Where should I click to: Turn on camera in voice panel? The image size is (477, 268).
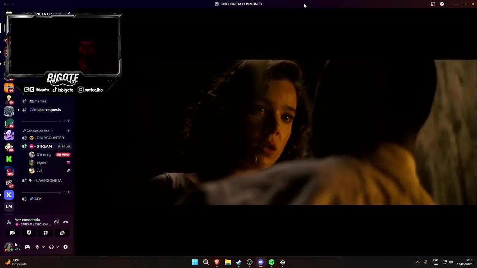point(12,233)
